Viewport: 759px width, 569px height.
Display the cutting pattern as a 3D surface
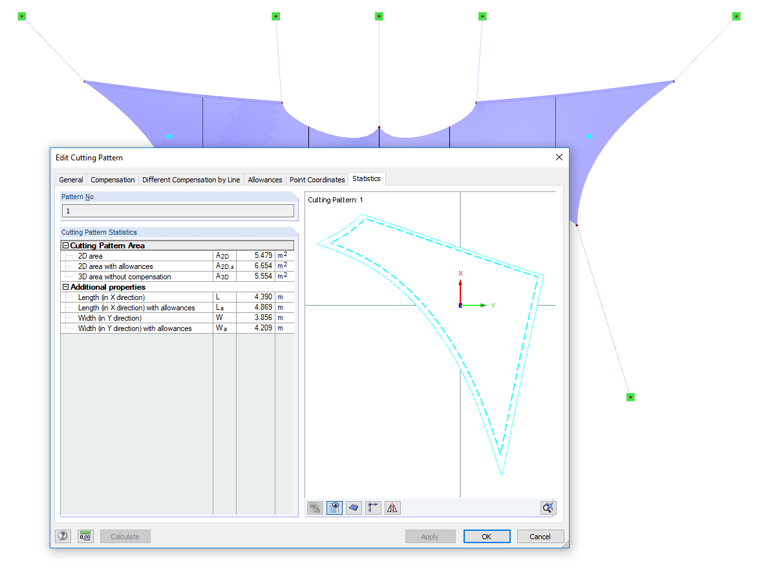click(x=354, y=508)
